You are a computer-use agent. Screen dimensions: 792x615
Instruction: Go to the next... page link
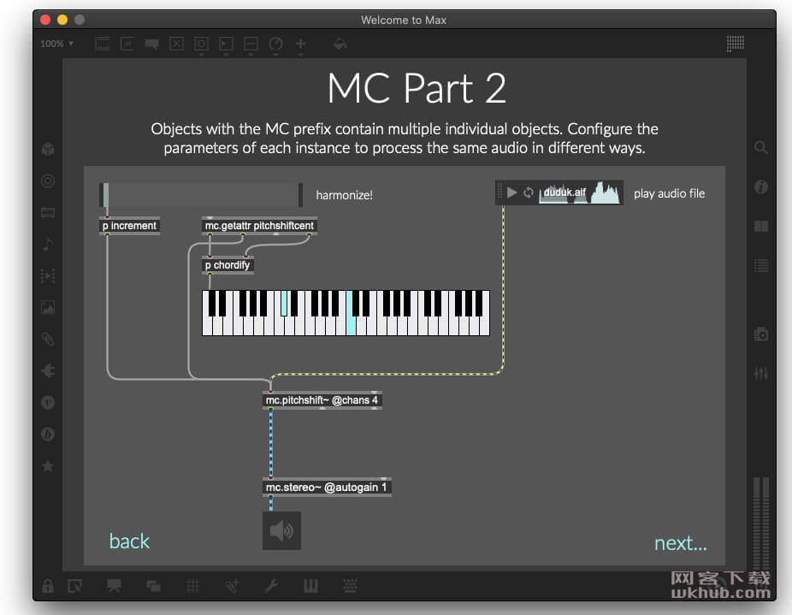pos(680,543)
